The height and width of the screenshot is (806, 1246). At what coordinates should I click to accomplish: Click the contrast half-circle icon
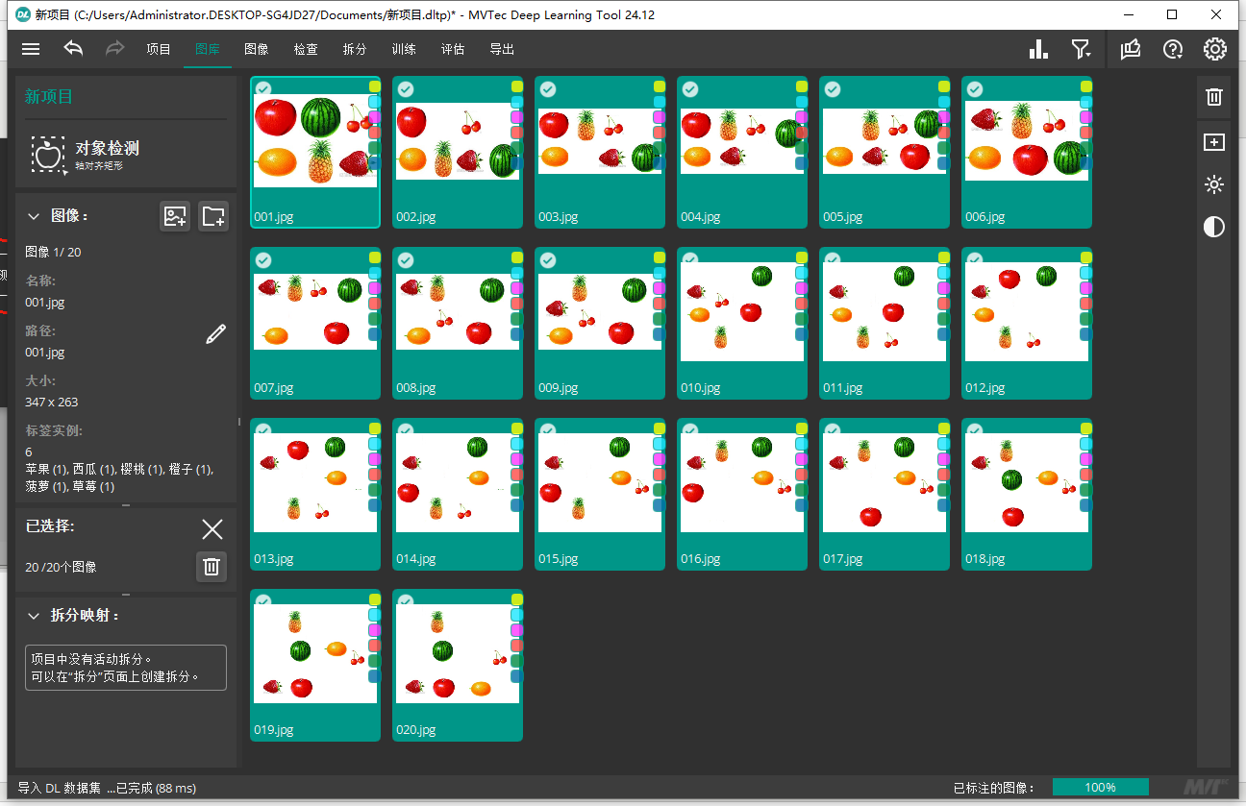click(1214, 227)
